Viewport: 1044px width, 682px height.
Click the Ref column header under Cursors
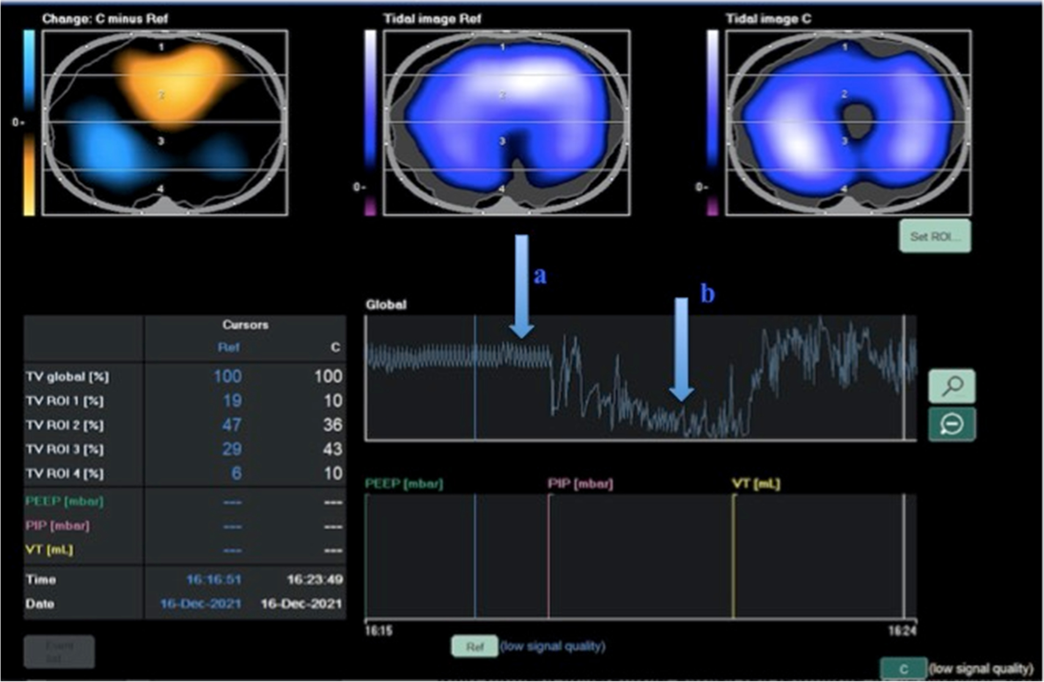(x=228, y=347)
